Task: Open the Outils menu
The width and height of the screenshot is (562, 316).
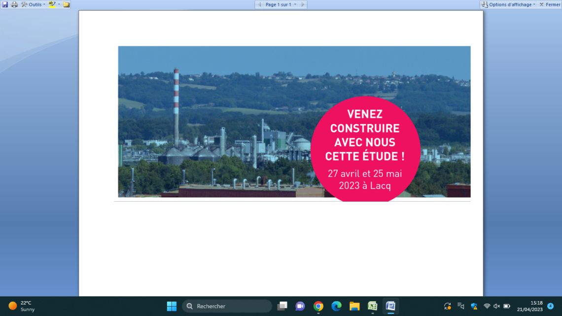Action: (33, 4)
